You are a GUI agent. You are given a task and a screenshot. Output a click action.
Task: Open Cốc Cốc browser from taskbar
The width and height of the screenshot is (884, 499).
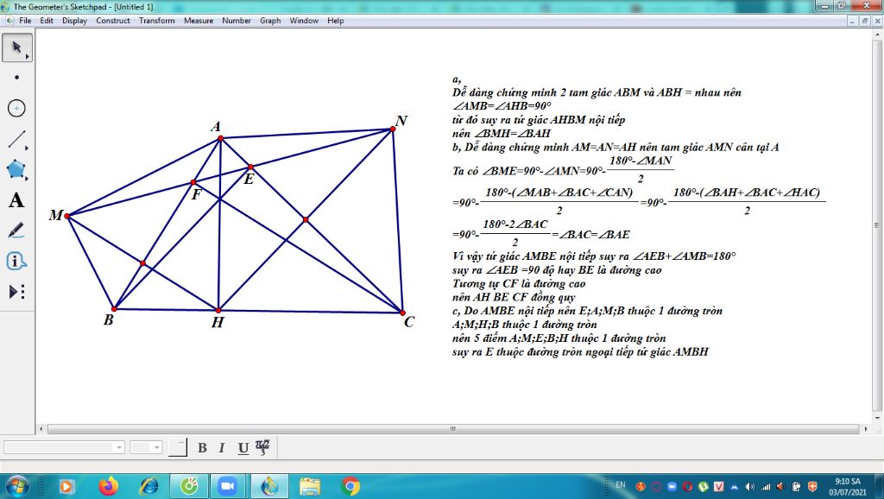[x=189, y=486]
